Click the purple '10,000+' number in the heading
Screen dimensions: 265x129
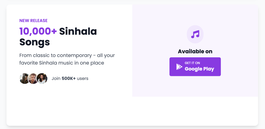[38, 31]
